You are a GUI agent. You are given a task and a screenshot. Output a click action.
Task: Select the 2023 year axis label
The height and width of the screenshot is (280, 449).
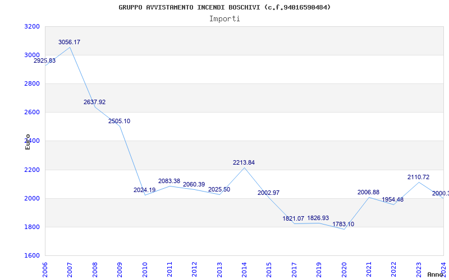click(419, 270)
